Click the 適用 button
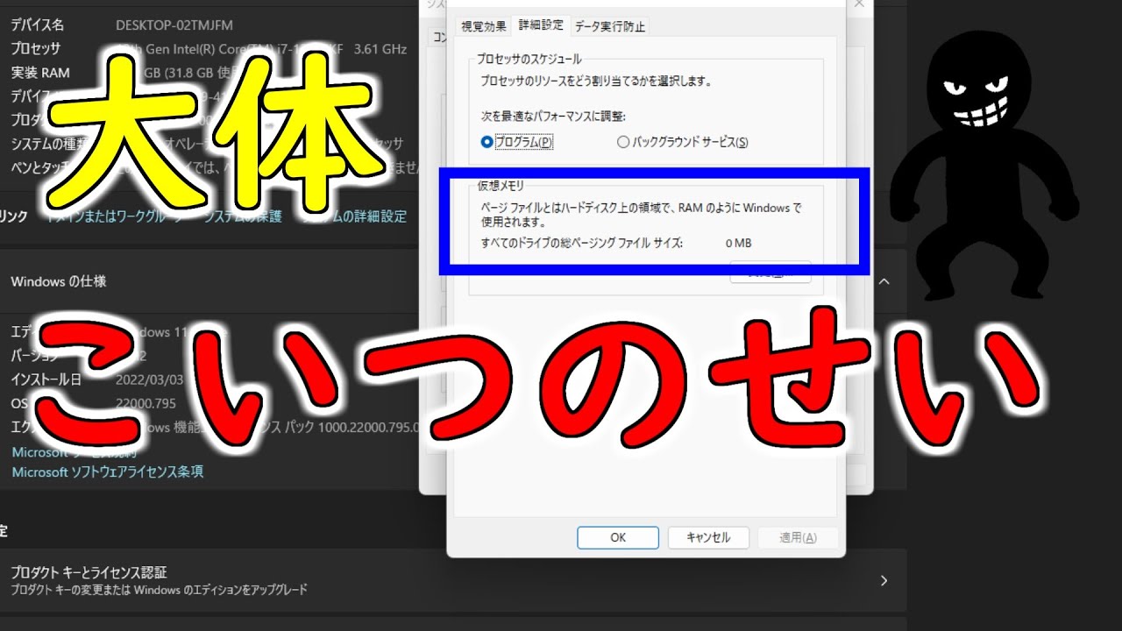 [x=797, y=537]
